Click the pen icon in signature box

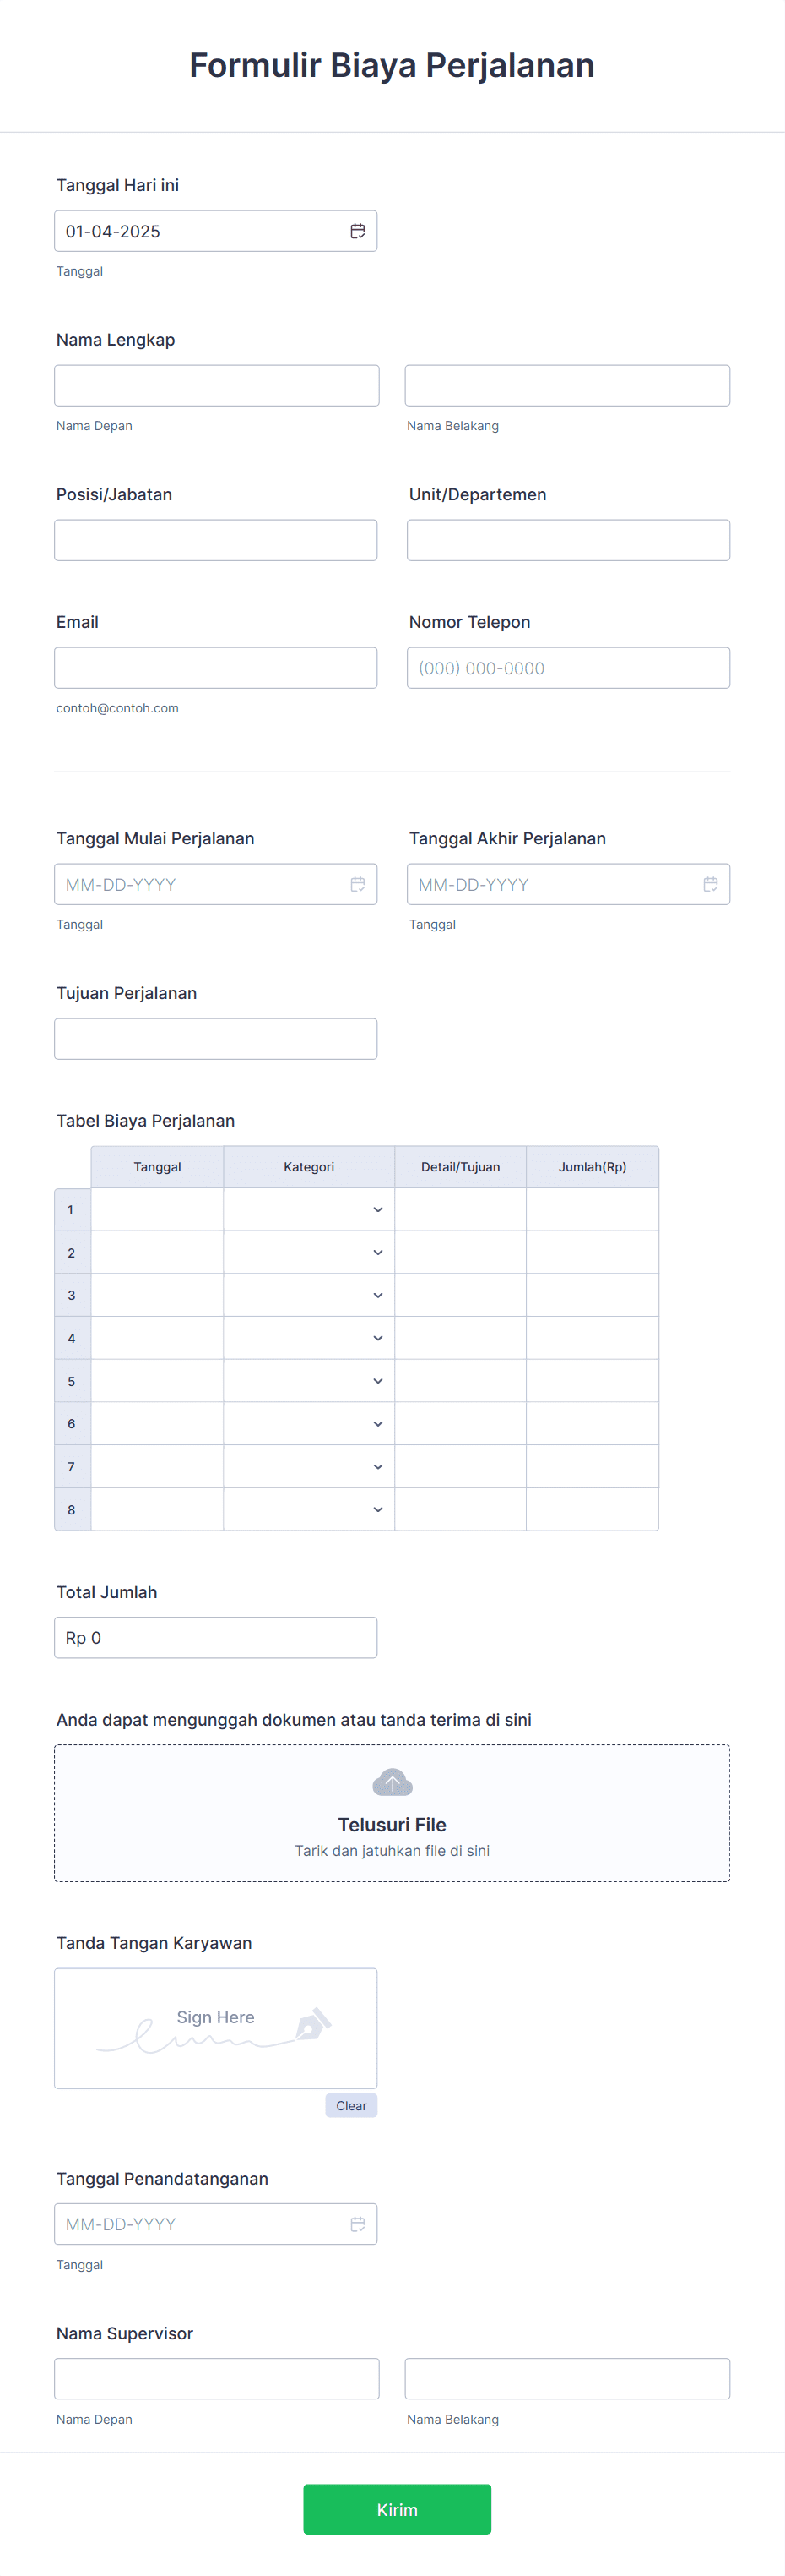point(312,2023)
